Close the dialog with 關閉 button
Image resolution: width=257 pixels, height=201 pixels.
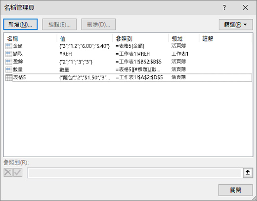(x=236, y=190)
